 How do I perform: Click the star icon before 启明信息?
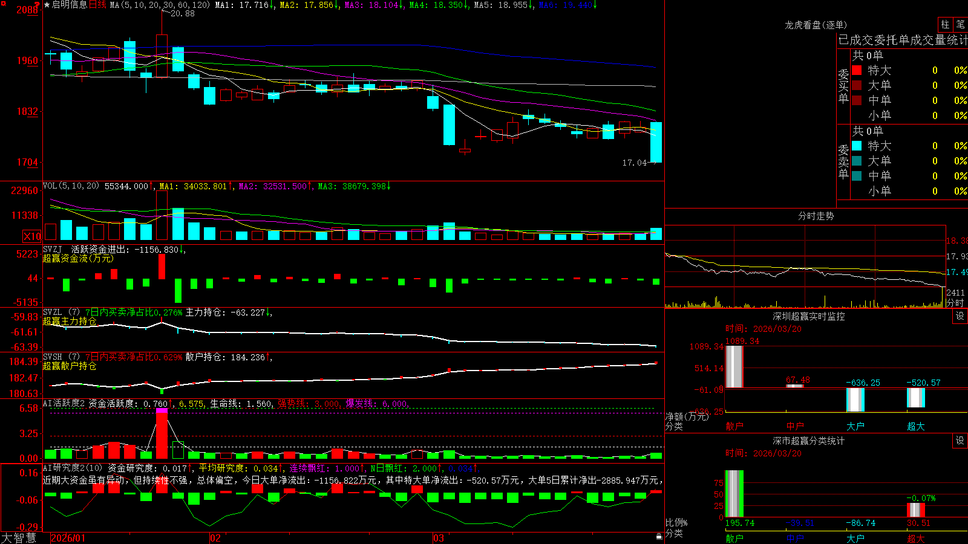47,5
